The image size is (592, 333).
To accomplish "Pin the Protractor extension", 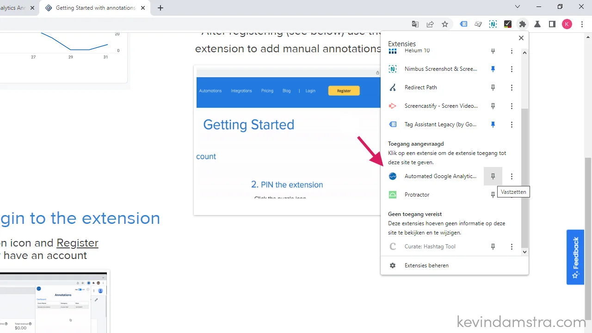I will 493,195.
